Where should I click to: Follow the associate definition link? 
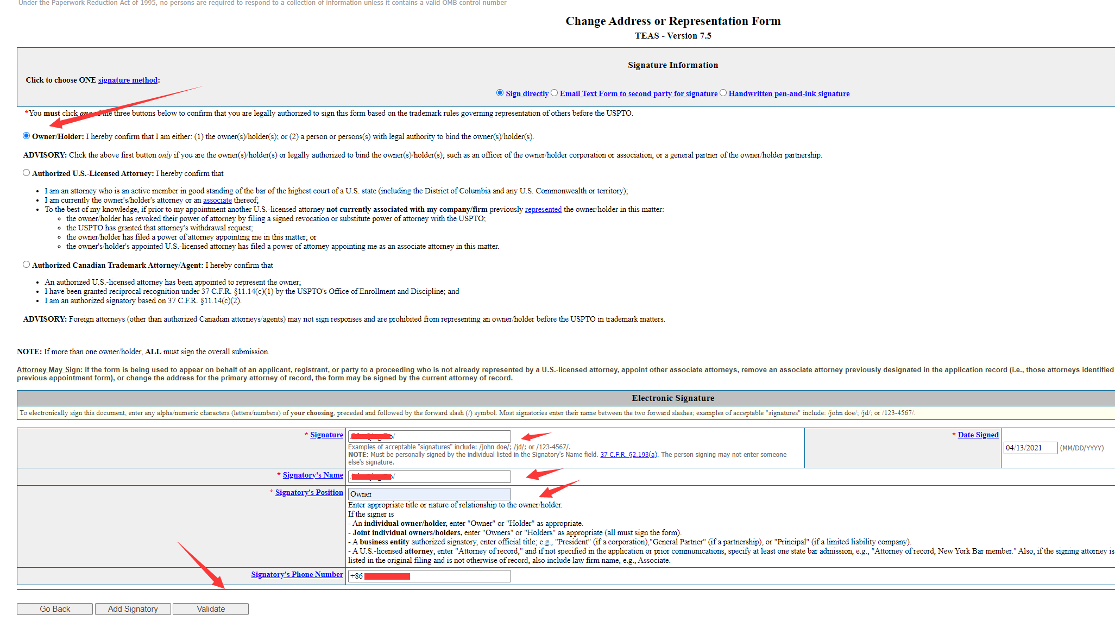[217, 200]
